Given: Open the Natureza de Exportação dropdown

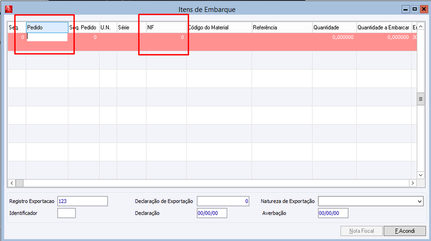Looking at the screenshot, I should (420, 201).
